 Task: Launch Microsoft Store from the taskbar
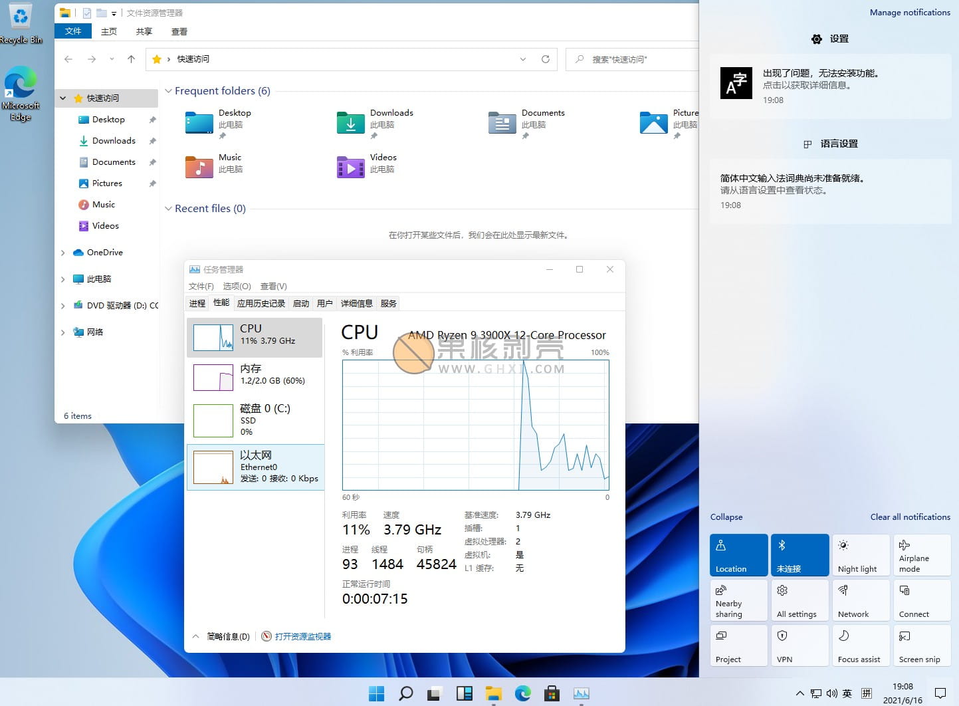(x=552, y=693)
